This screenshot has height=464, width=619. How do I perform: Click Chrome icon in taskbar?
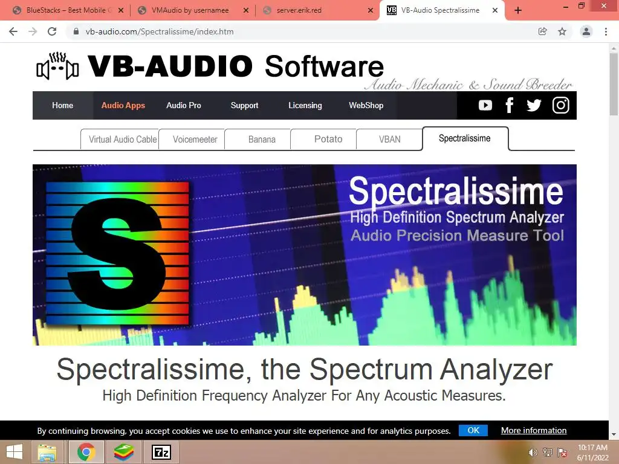[x=86, y=452]
